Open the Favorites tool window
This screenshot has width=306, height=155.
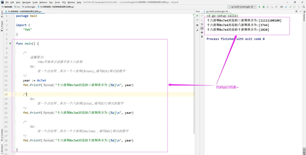[x=2, y=135]
